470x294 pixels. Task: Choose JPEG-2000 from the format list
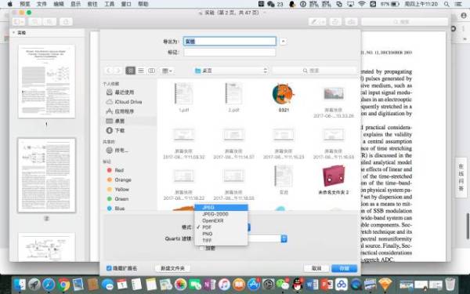pos(221,214)
